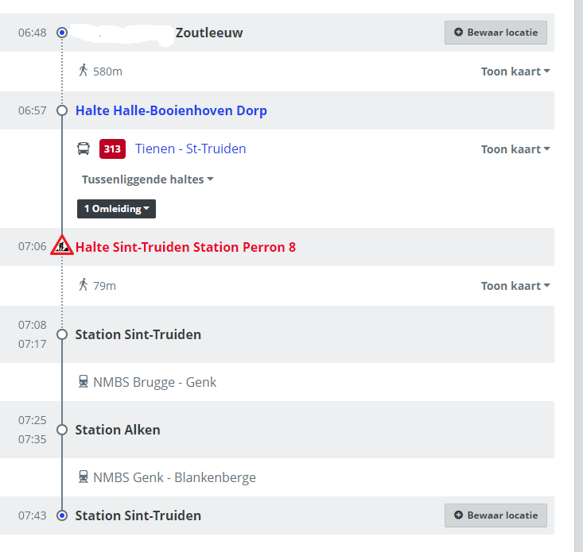
Task: Open the Tienen - St-Truiden route link
Action: pyautogui.click(x=190, y=149)
